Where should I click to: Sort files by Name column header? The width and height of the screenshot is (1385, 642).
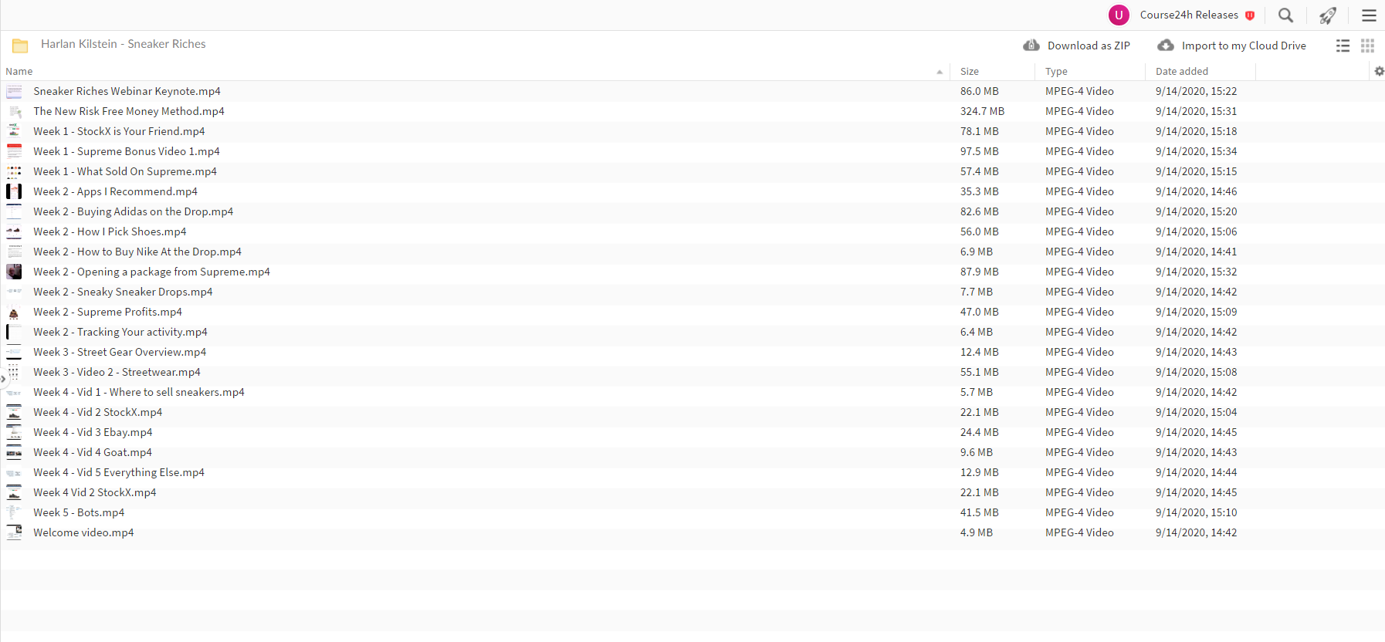click(x=19, y=71)
